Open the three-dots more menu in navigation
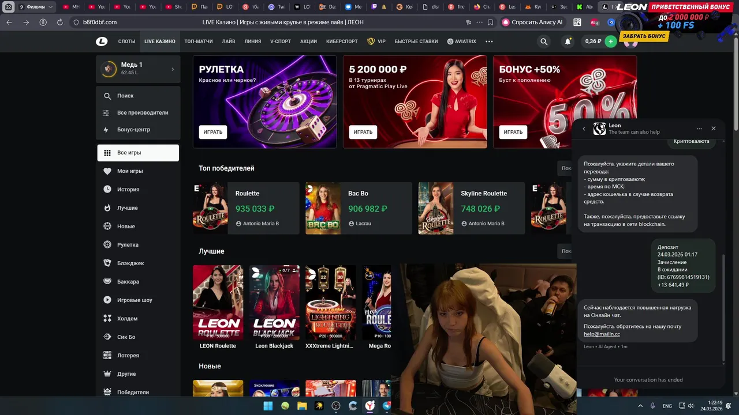739x415 pixels. (489, 41)
